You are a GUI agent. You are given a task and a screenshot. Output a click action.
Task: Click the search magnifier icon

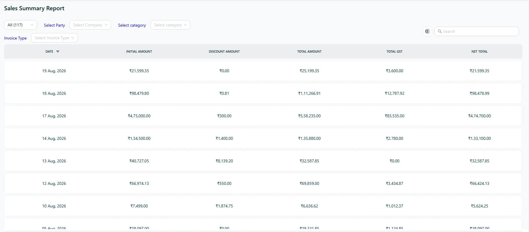440,31
